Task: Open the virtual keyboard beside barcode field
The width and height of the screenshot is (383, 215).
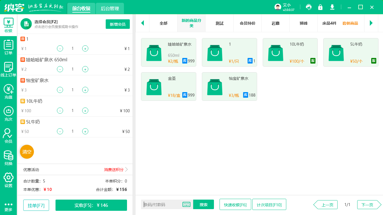Action: click(x=187, y=205)
